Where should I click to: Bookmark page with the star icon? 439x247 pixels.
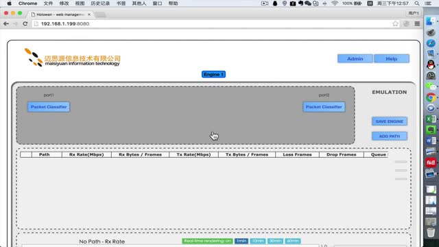(395, 24)
